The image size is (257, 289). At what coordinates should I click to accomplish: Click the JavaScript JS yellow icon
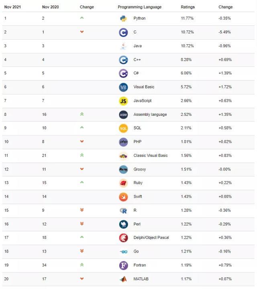(x=123, y=101)
